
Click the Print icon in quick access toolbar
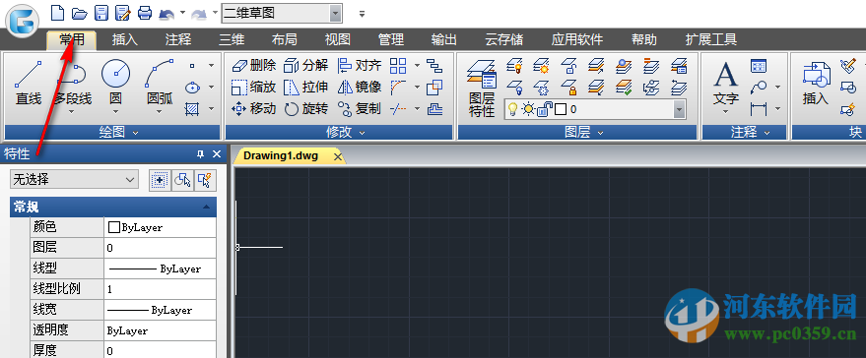(145, 12)
